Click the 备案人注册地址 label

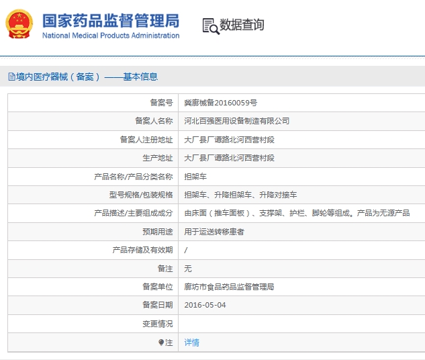[146, 140]
